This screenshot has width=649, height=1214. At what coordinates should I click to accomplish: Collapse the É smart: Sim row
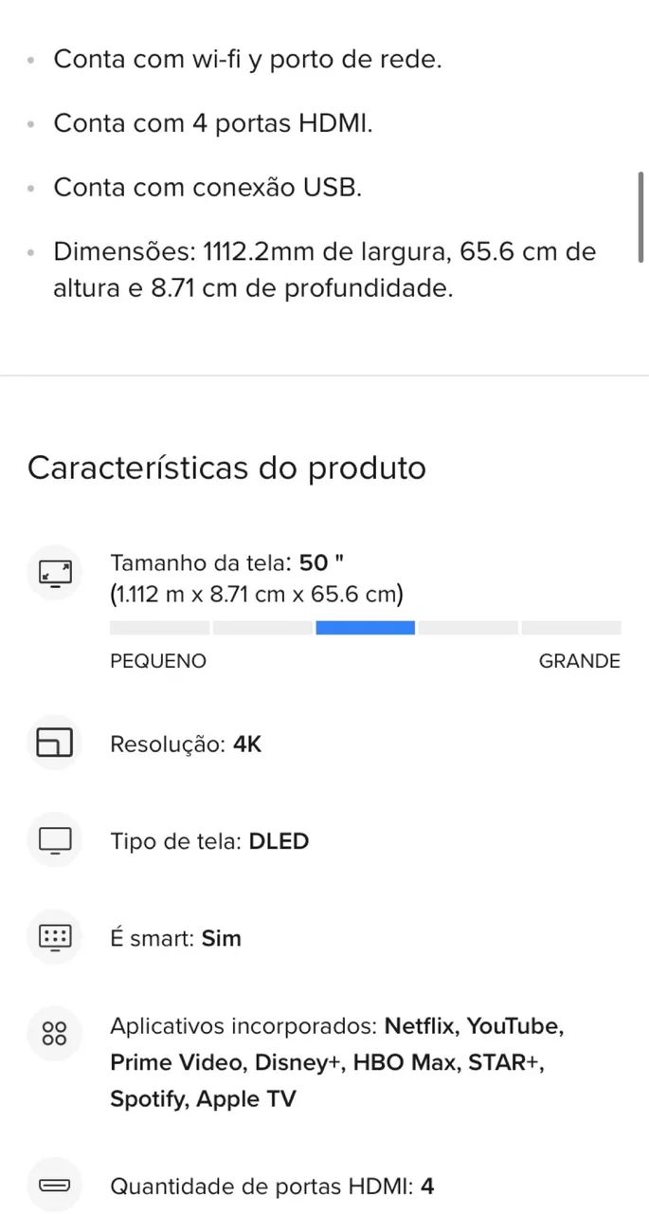[175, 937]
